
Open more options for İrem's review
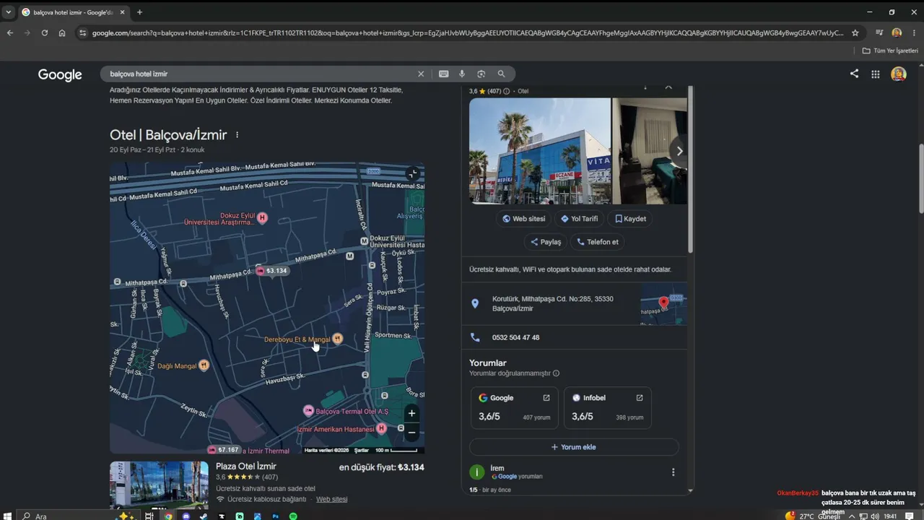[673, 472]
